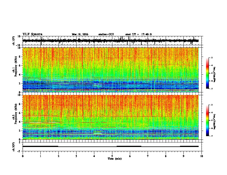Click the 'Time (min)' axis title
Viewport: 227px width, 175px height.
[115, 159]
